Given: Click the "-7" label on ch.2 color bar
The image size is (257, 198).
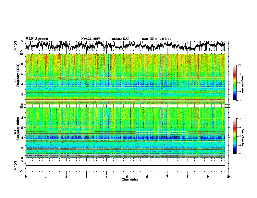Looking at the screenshot, I should [x=239, y=154].
